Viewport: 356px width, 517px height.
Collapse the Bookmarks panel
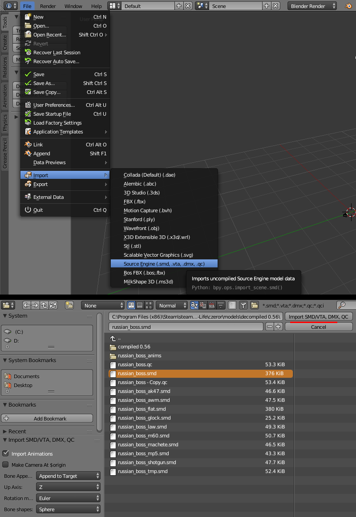(x=5, y=404)
